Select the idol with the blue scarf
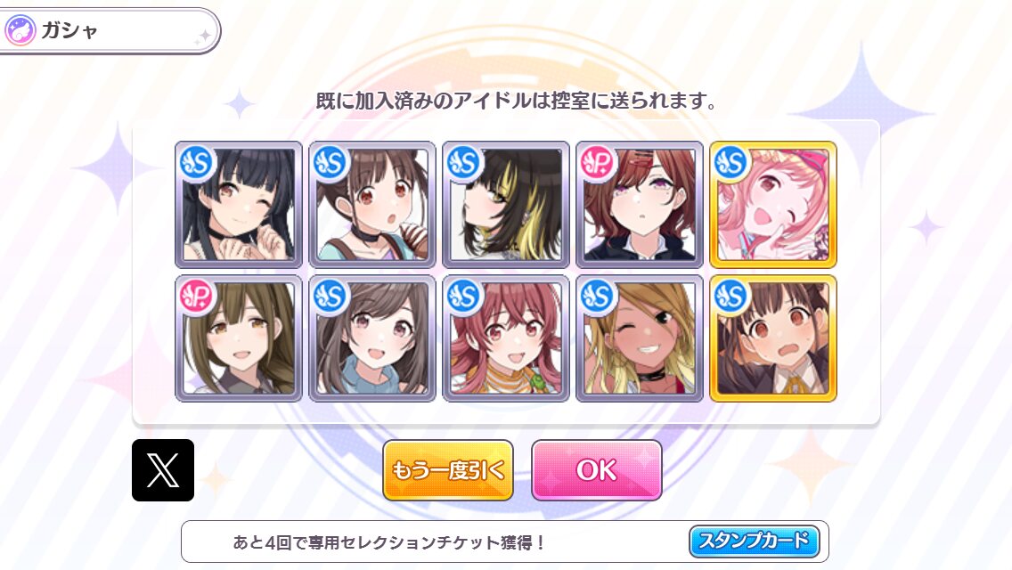 (372, 338)
